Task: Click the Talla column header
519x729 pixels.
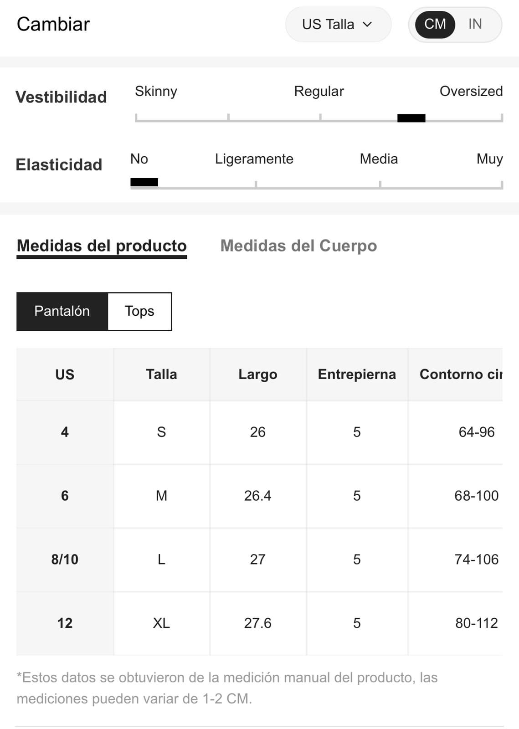Action: click(161, 375)
